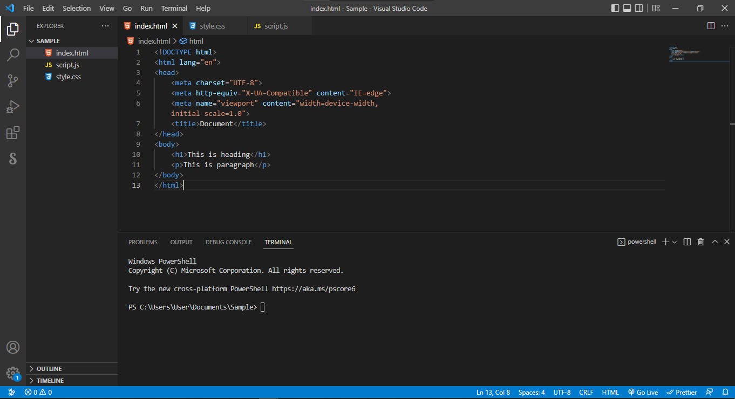Open the Extensions view
This screenshot has width=735, height=399.
coord(13,133)
